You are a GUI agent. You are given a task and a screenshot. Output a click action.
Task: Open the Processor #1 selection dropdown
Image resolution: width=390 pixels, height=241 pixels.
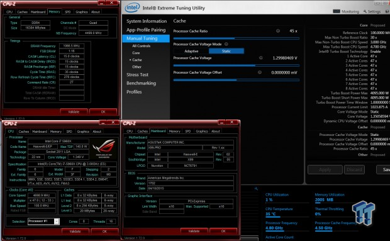pos(57,221)
